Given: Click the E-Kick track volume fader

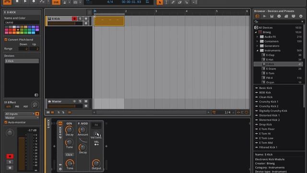Looking at the screenshot, I should [x=65, y=24].
